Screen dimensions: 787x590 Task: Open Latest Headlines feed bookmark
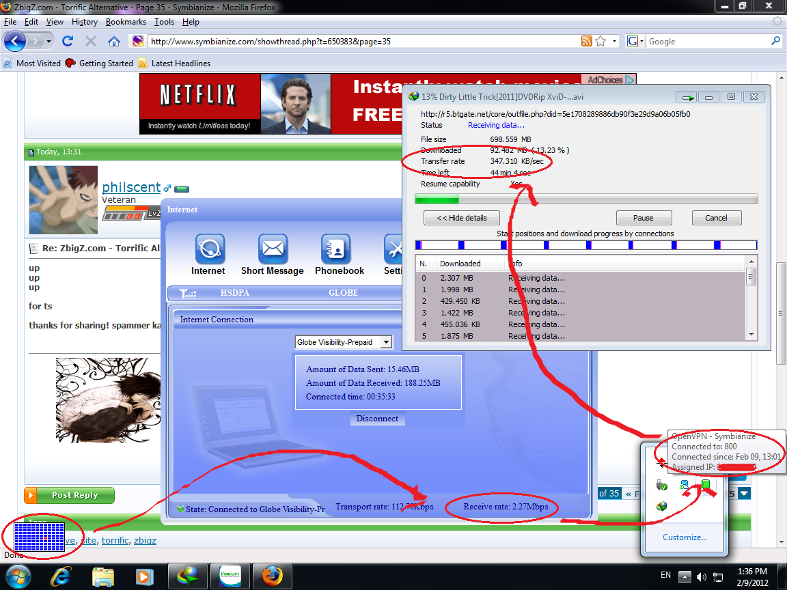(x=174, y=64)
